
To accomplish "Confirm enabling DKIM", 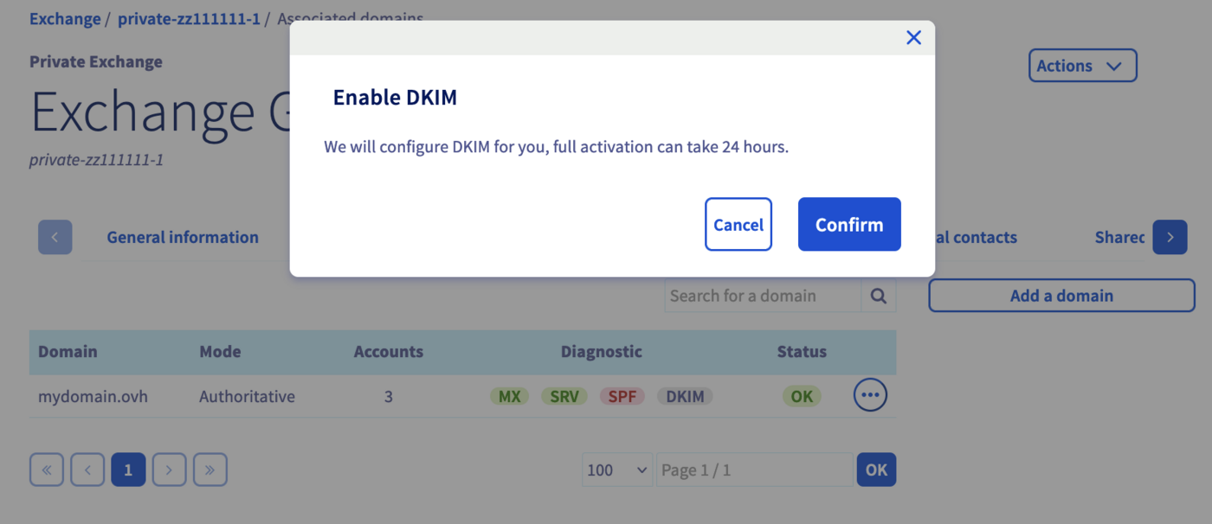I will [849, 225].
